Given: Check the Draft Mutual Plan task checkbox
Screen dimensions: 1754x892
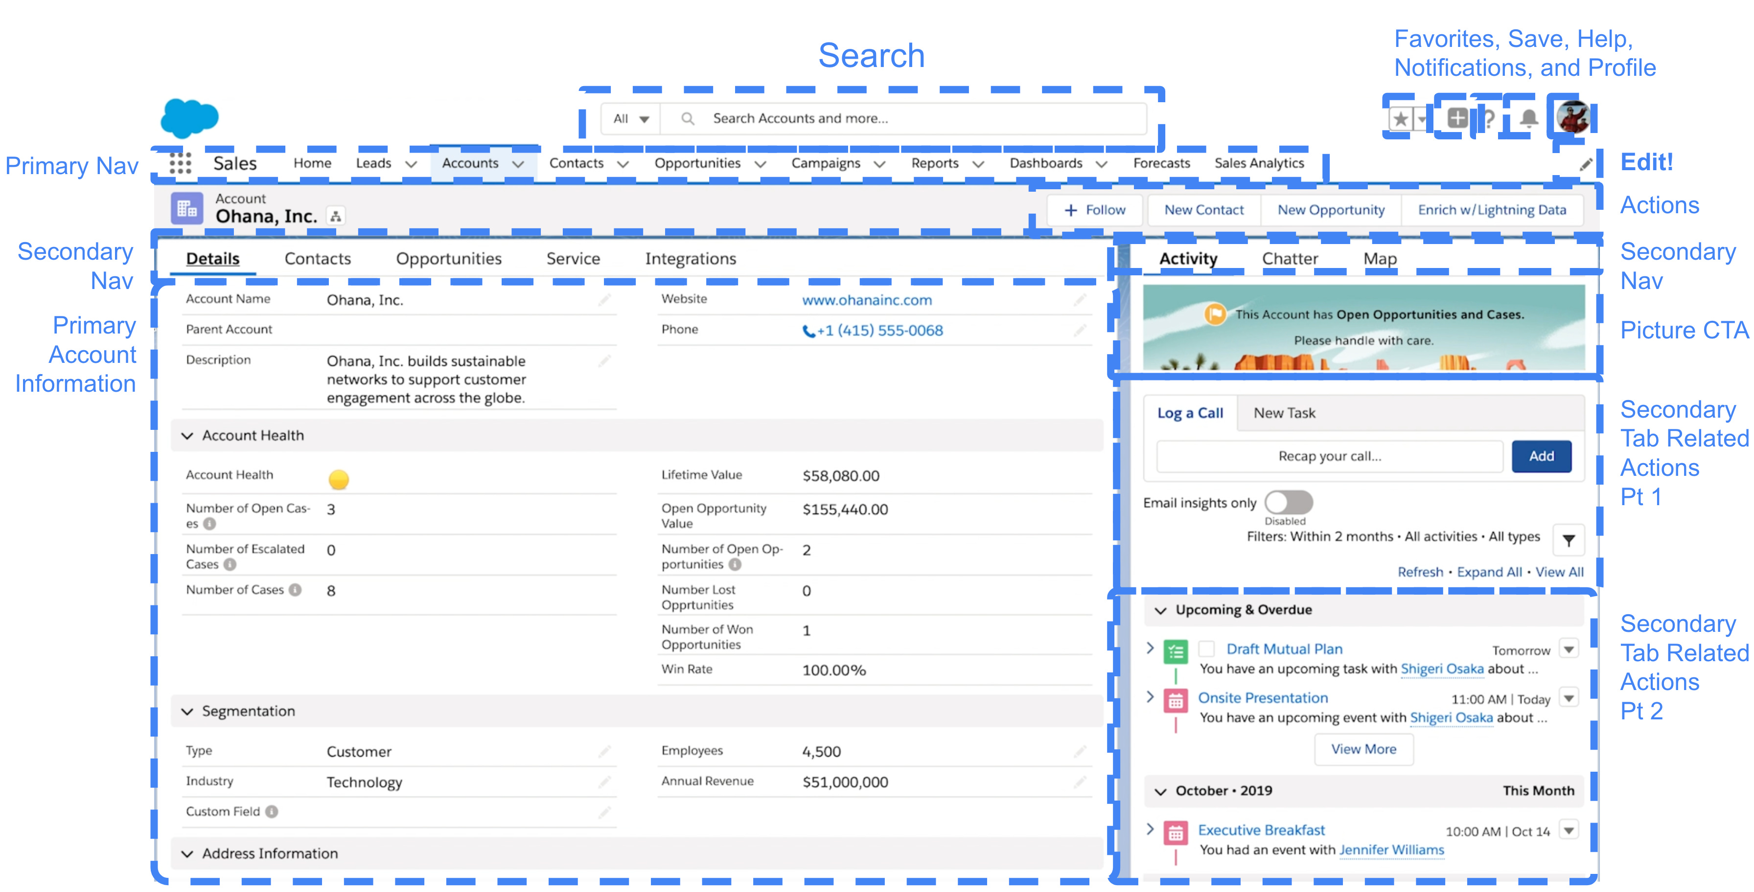Looking at the screenshot, I should click(x=1206, y=648).
